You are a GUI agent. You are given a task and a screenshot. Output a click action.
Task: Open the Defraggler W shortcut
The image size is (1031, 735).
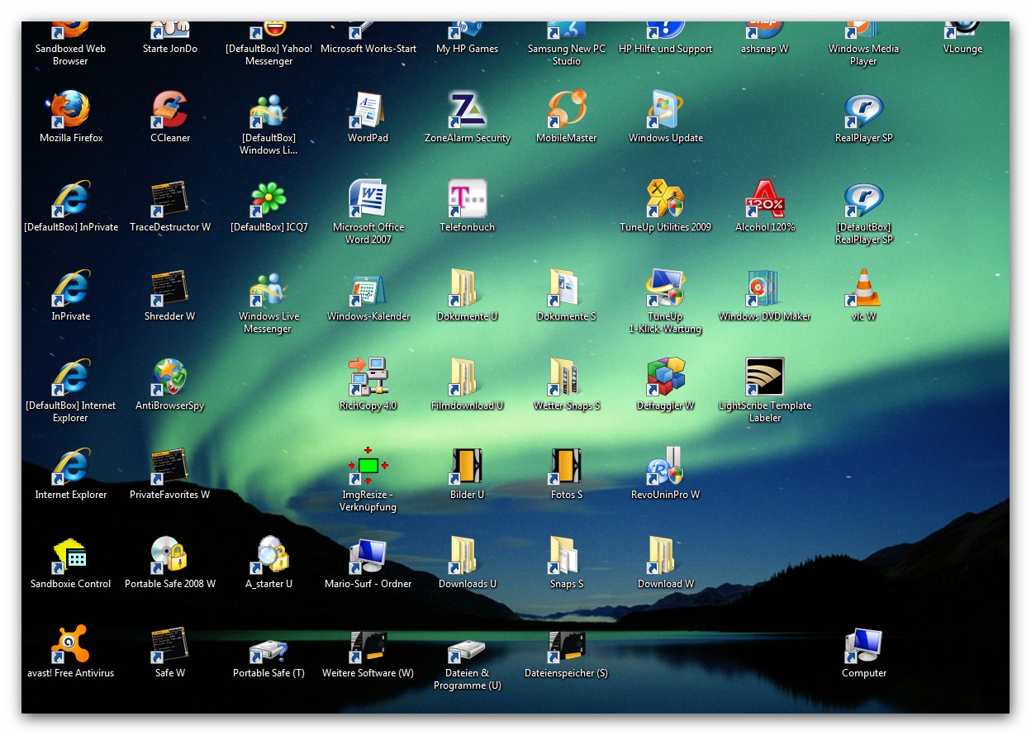pos(666,378)
